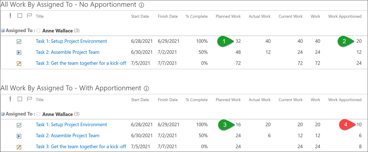
Task: Click info icon beside With Apportionment title
Action: [146, 89]
